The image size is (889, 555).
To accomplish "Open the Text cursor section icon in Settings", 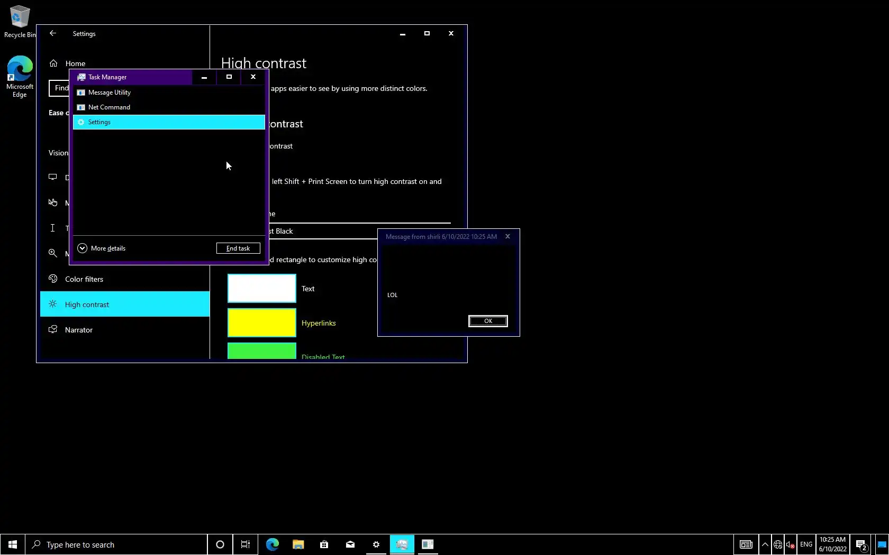I will (53, 228).
